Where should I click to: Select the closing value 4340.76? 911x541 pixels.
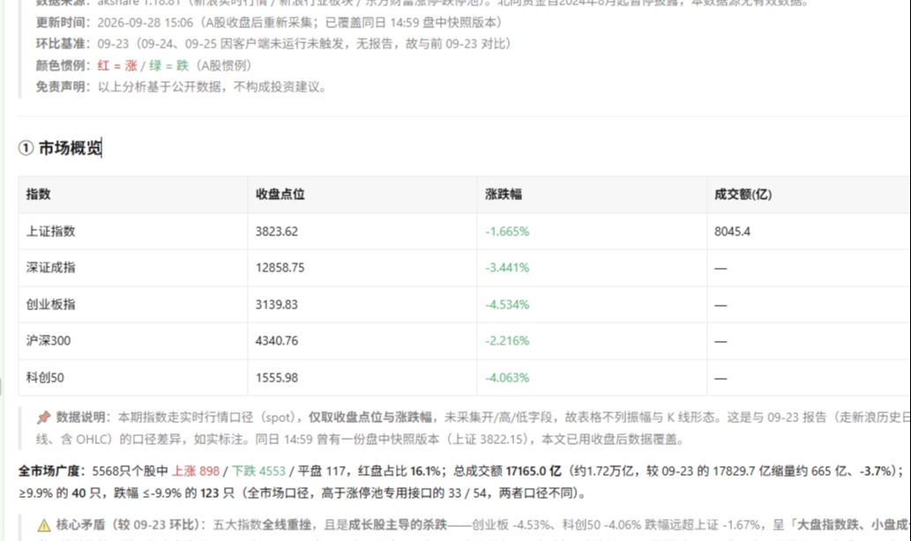(277, 341)
